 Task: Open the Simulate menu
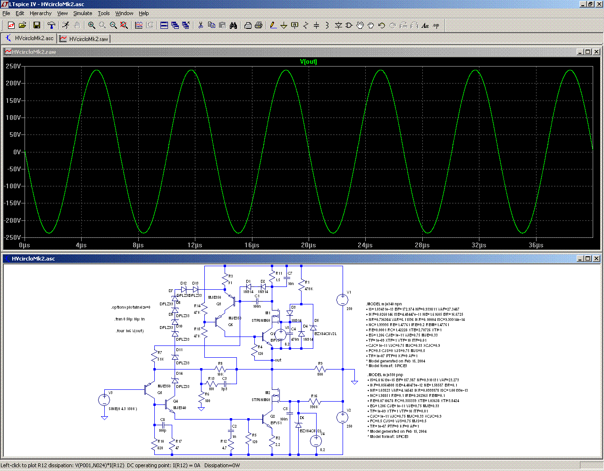[83, 13]
